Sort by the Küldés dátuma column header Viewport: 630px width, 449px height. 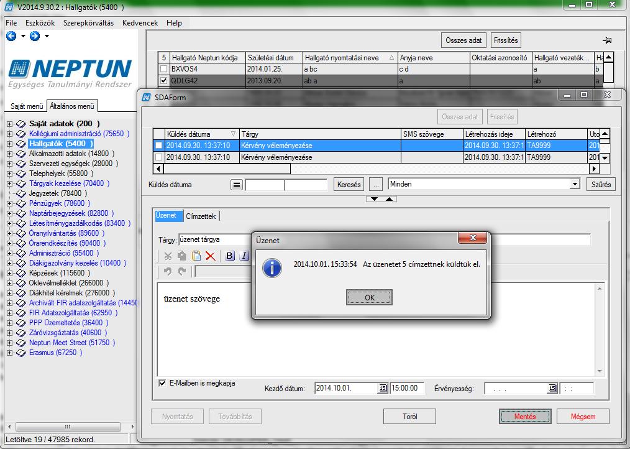pos(202,134)
